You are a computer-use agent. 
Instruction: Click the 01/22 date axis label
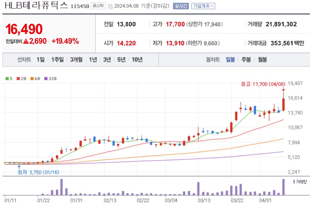pos(44,200)
